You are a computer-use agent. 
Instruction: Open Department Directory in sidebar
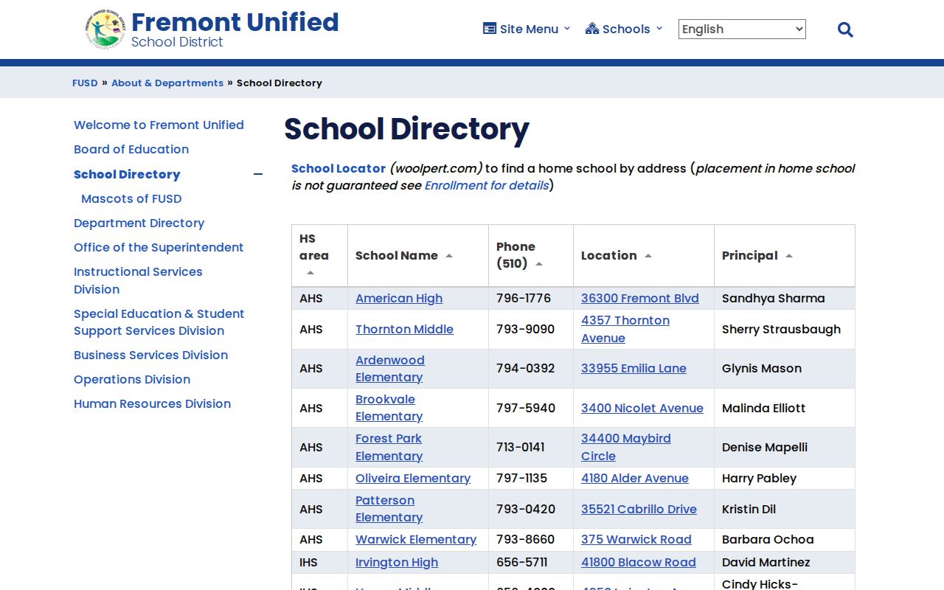coord(139,223)
